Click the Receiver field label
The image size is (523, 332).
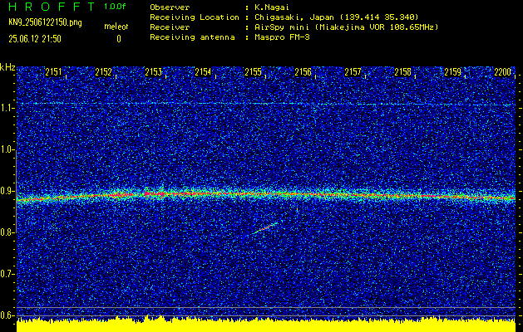(170, 27)
